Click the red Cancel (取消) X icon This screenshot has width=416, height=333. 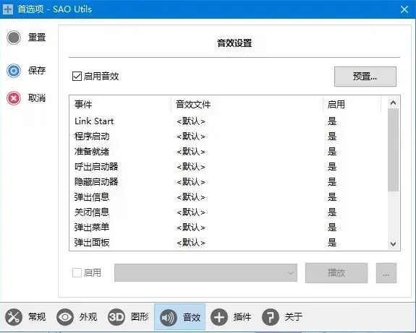pos(14,98)
